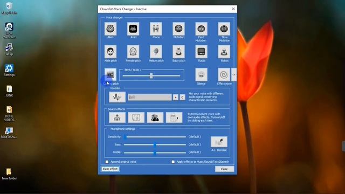
Task: Toggle the second sound effect icon
Action: (x=136, y=117)
